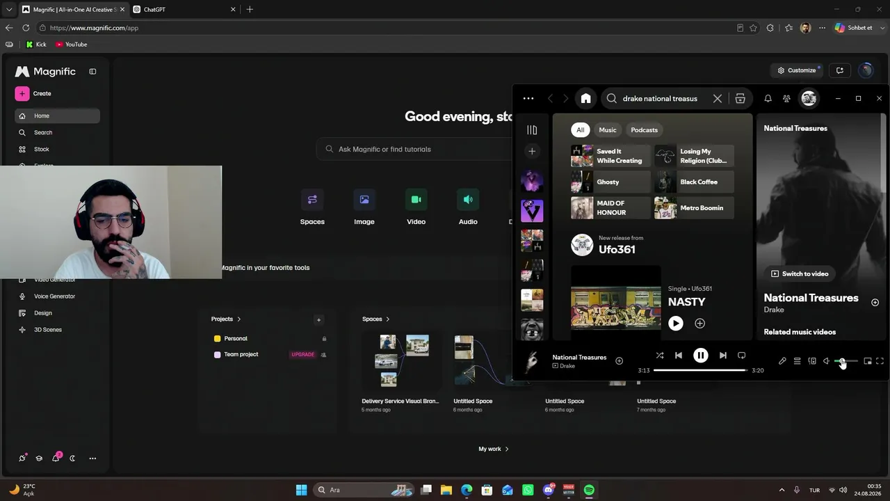Clear the Spotify search field
890x501 pixels.
click(718, 99)
